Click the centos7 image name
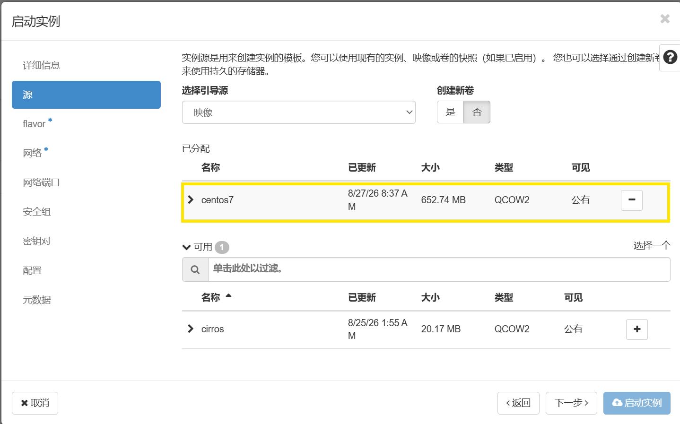The image size is (680, 424). pyautogui.click(x=218, y=200)
